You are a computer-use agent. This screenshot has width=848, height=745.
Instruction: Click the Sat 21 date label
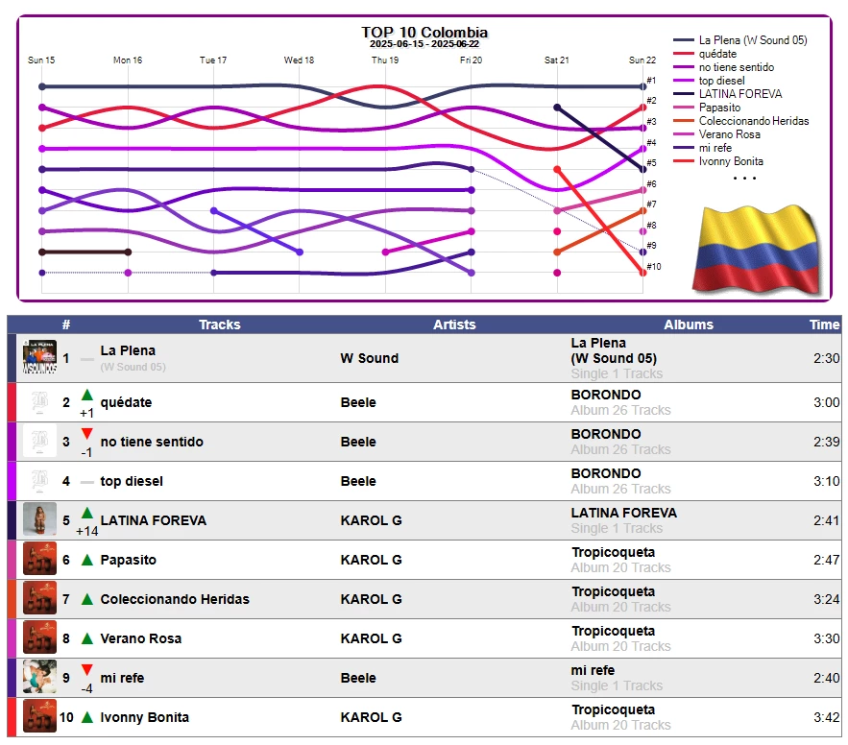556,60
